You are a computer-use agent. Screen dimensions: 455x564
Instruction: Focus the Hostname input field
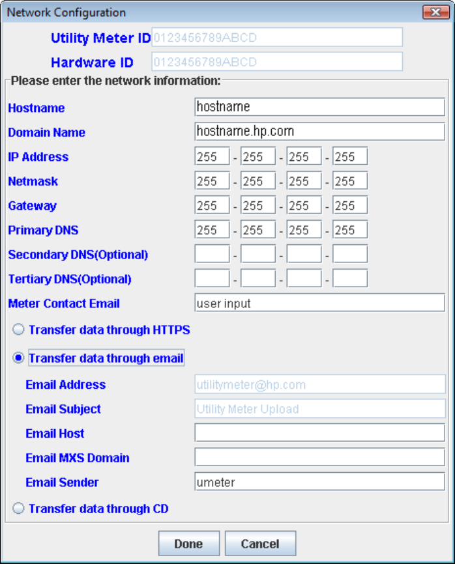(x=319, y=107)
